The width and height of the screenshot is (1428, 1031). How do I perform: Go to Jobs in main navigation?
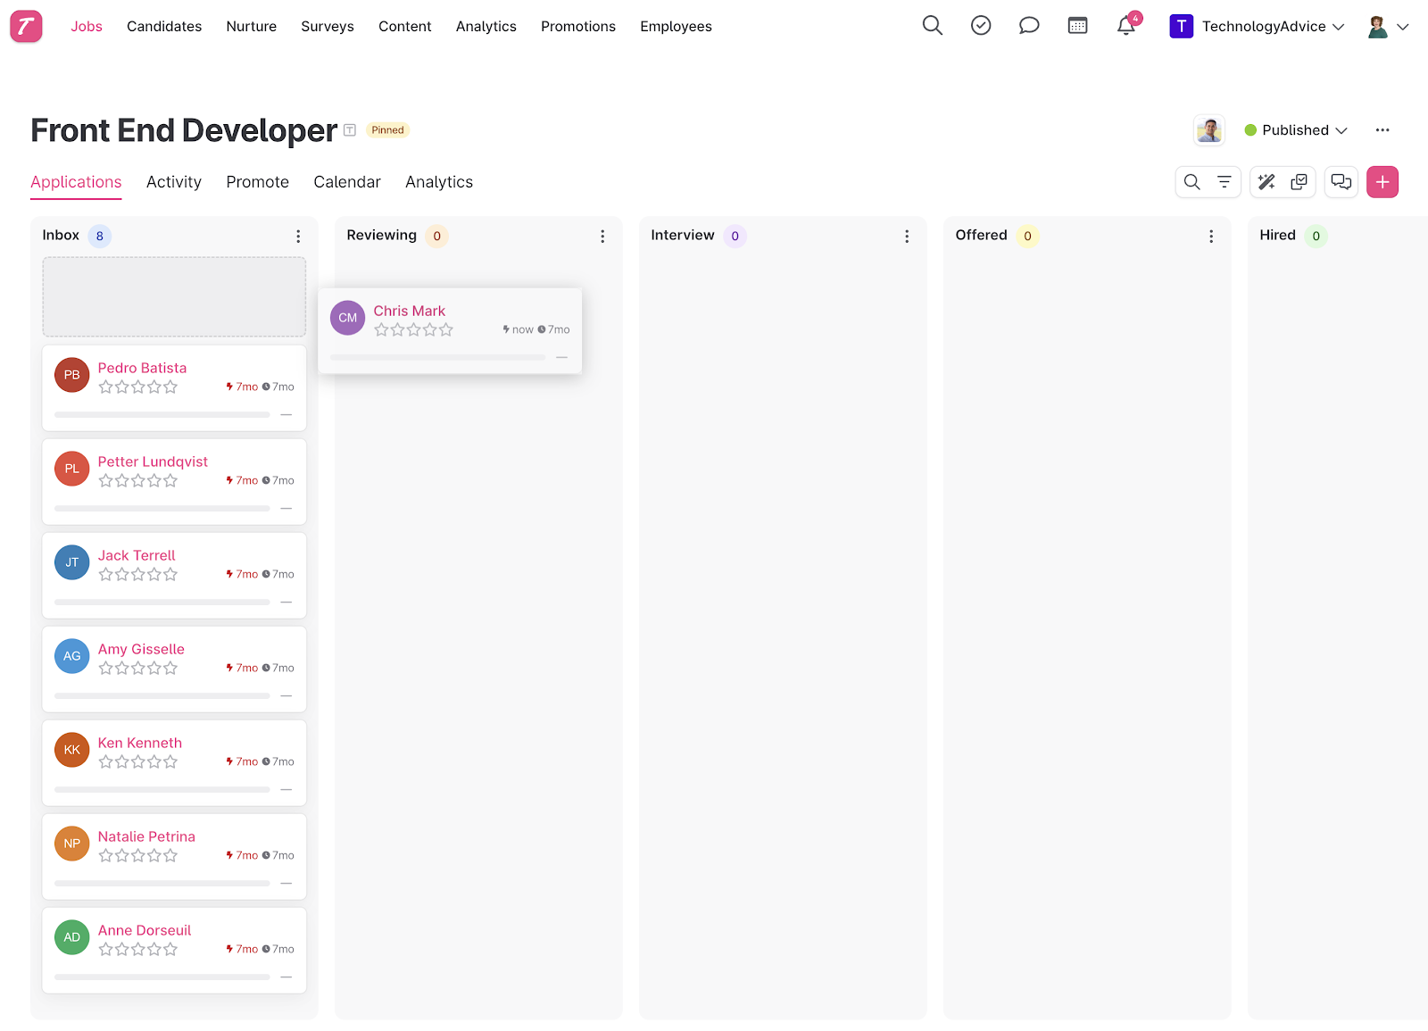[x=87, y=26]
